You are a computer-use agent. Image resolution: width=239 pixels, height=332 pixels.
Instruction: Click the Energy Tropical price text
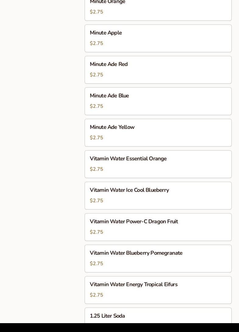point(97,295)
